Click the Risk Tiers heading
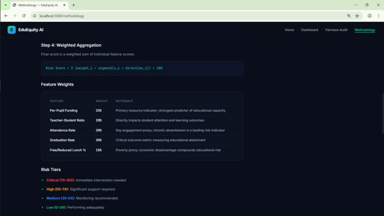 tap(51, 169)
